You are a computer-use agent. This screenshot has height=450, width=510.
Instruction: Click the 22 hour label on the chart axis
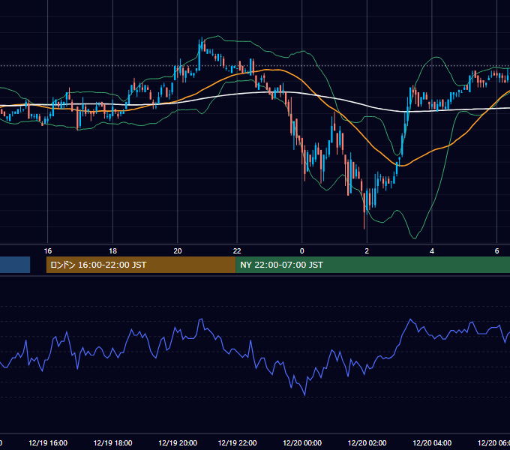click(x=237, y=251)
